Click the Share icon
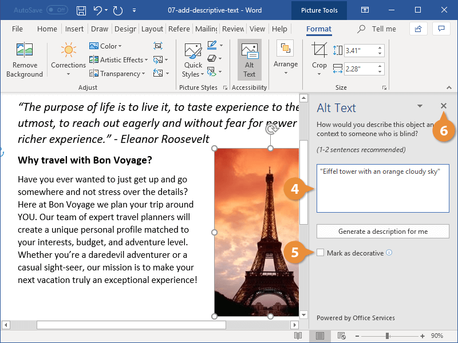The width and height of the screenshot is (458, 343). [x=418, y=29]
